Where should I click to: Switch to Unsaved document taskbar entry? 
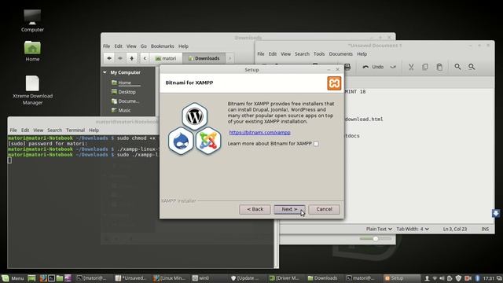click(131, 278)
